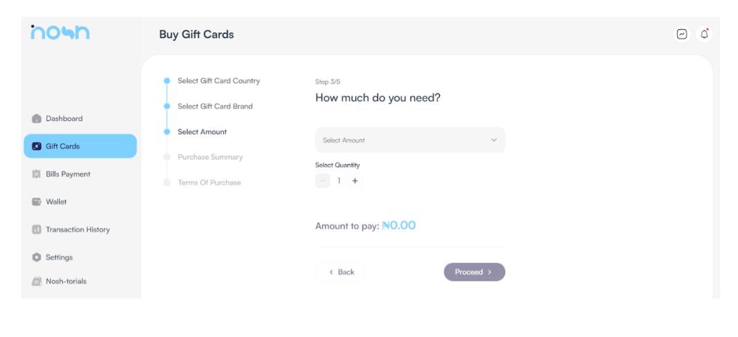The height and width of the screenshot is (337, 738).
Task: Go to the Select Gift Card Country step
Action: pos(219,81)
